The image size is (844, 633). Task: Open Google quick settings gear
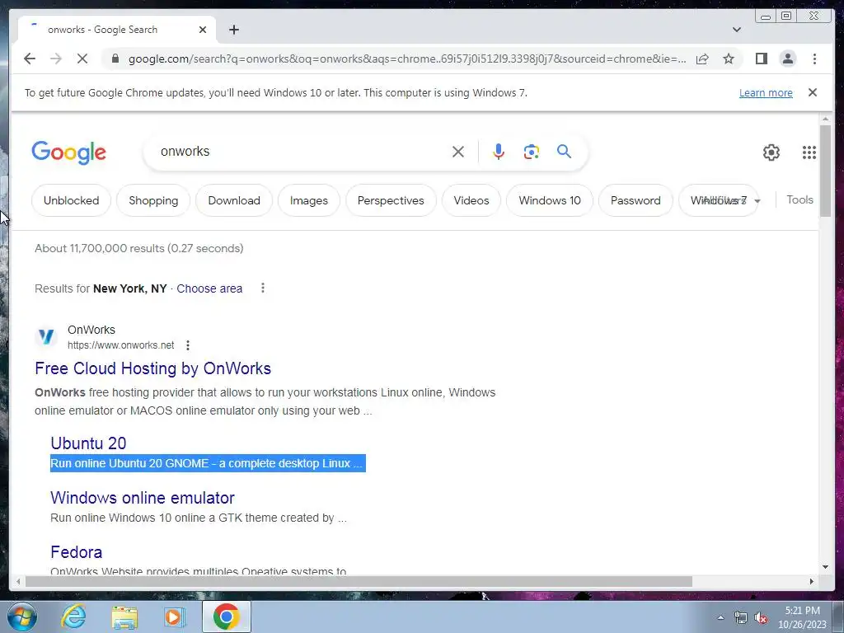click(x=771, y=152)
